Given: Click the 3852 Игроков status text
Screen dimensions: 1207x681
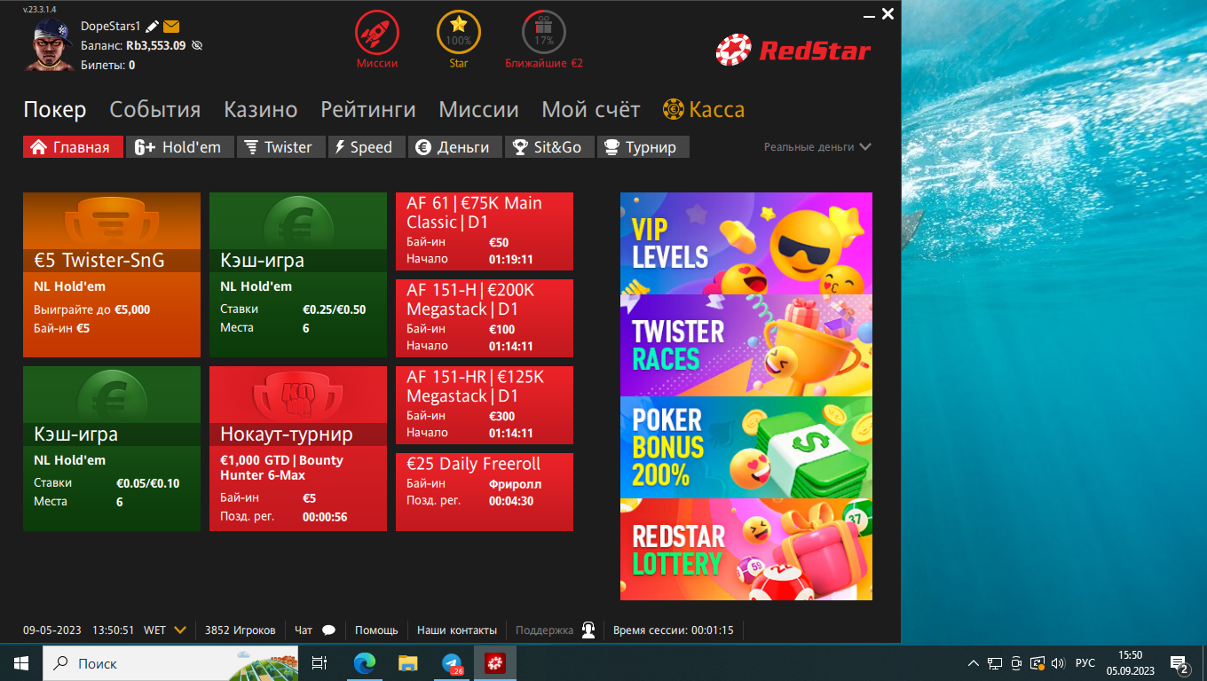Looking at the screenshot, I should tap(240, 630).
